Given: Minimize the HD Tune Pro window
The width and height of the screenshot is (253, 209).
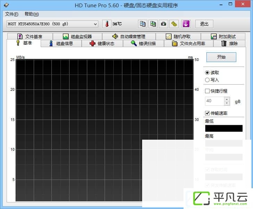Looking at the screenshot, I should [x=221, y=5].
